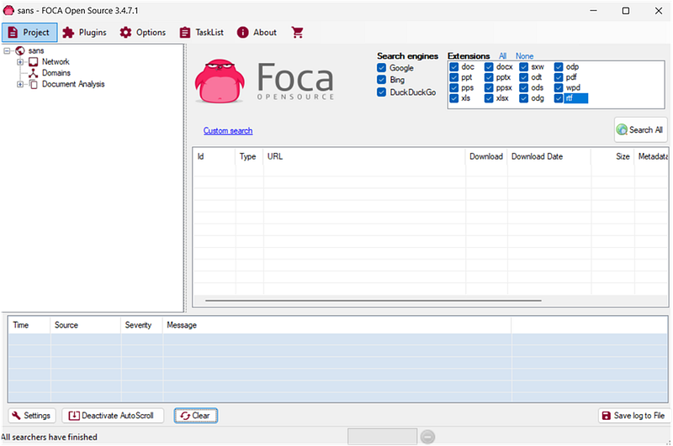
Task: Toggle the pptx extension checkbox
Action: (x=489, y=77)
